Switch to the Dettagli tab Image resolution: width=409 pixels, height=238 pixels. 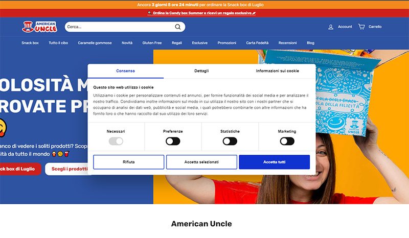pos(201,71)
